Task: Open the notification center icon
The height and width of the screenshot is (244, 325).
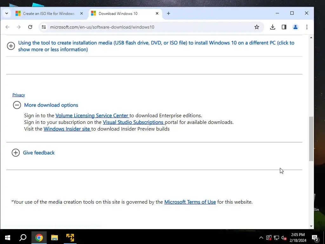Action: pos(315,238)
